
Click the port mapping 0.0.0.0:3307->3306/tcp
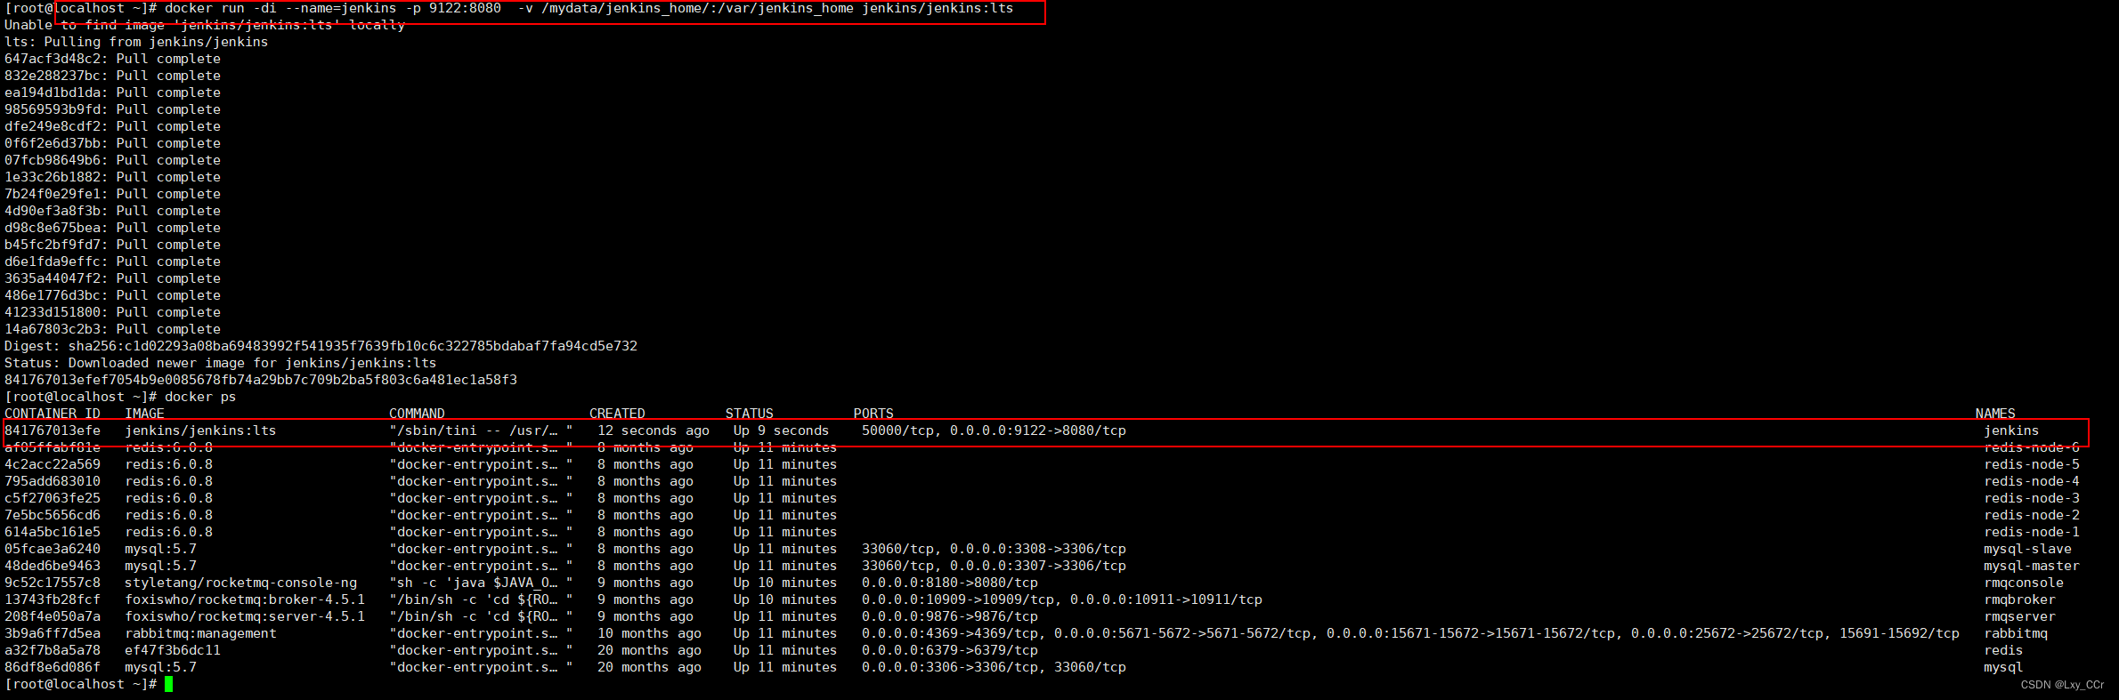pos(1038,566)
